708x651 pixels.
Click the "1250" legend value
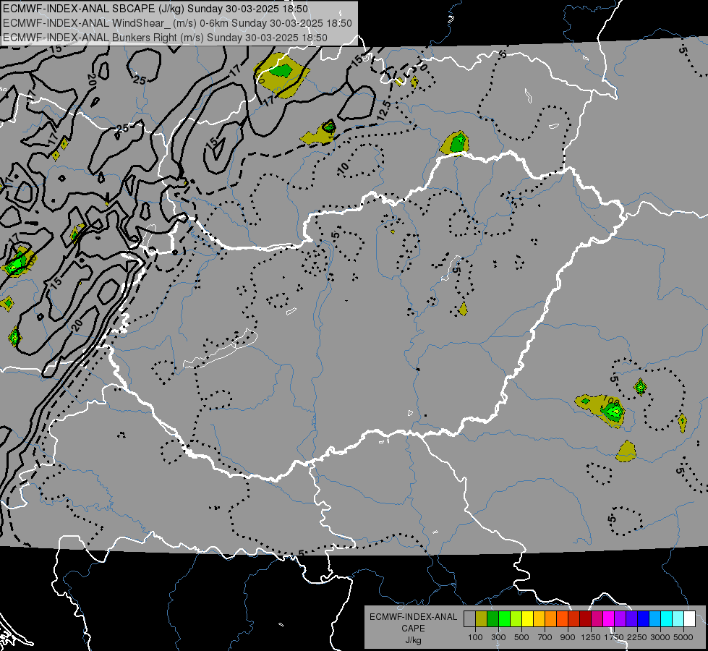click(x=591, y=637)
